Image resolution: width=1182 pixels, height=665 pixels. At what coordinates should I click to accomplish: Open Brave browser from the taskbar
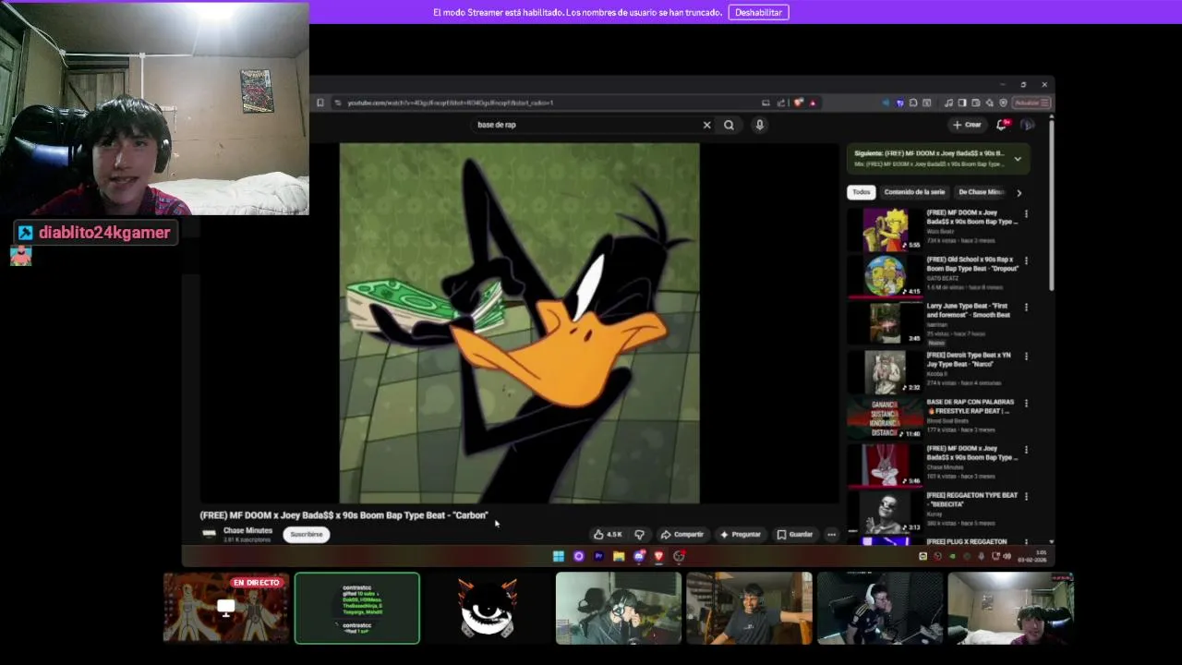pyautogui.click(x=658, y=556)
